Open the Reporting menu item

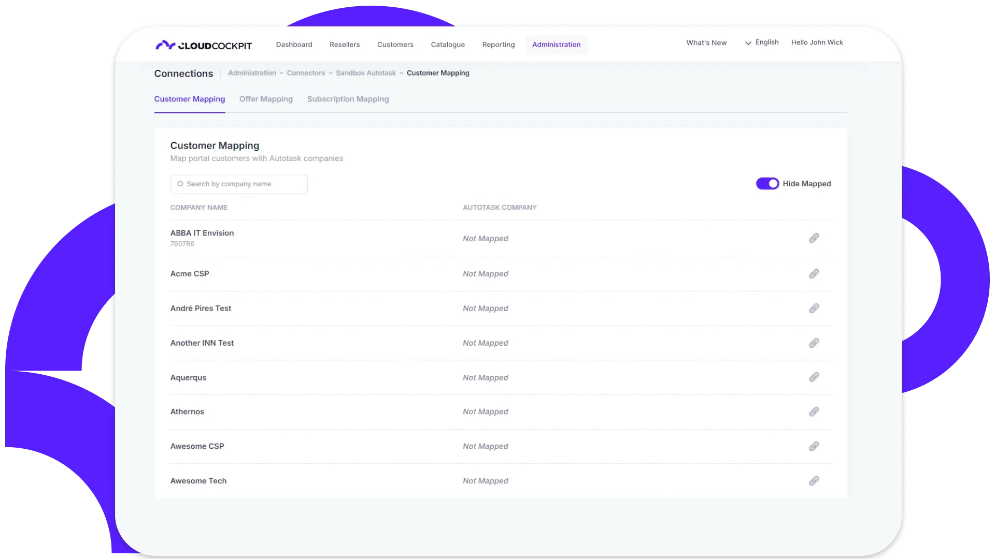click(x=498, y=45)
